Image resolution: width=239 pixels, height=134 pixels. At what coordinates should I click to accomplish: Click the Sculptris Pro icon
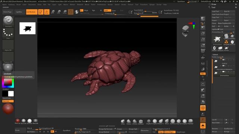coord(77,12)
